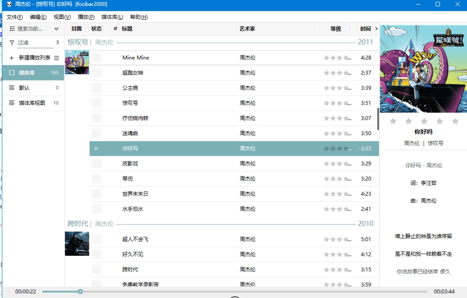The width and height of the screenshot is (467, 298).
Task: Collapse the 惊叹号 album group header
Action: click(x=222, y=42)
